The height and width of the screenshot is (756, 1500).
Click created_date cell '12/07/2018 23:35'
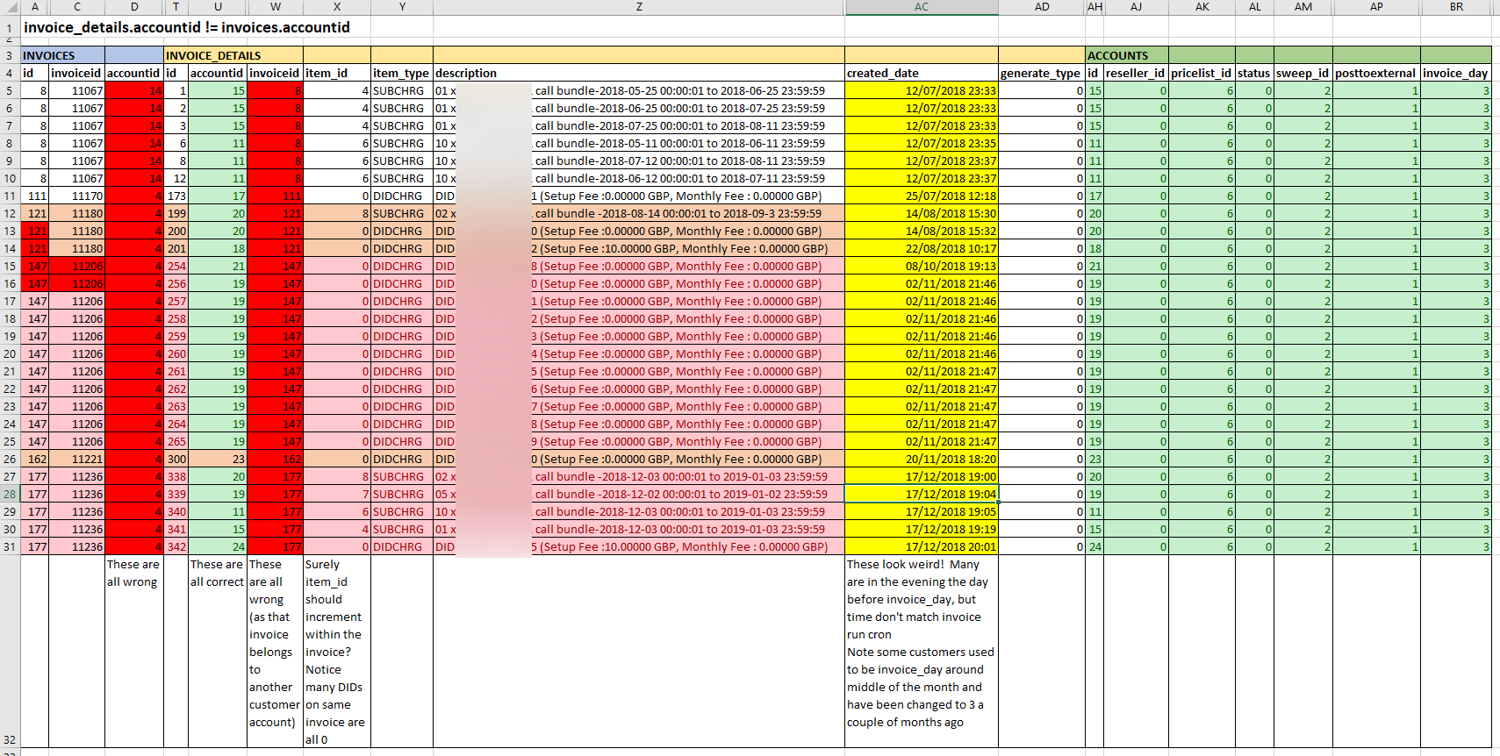pyautogui.click(x=922, y=143)
